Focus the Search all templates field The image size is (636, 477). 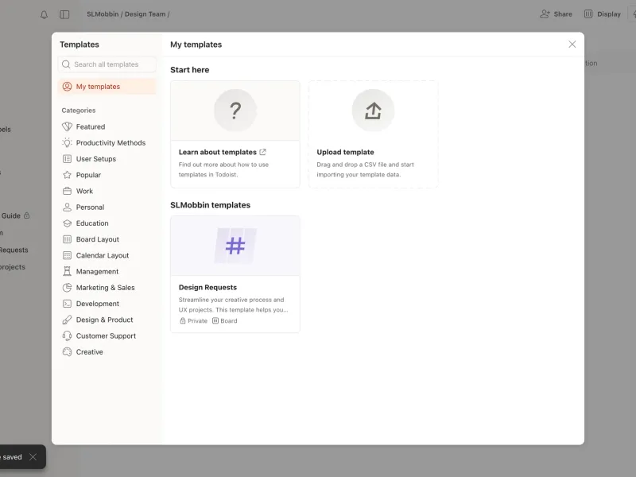(107, 64)
